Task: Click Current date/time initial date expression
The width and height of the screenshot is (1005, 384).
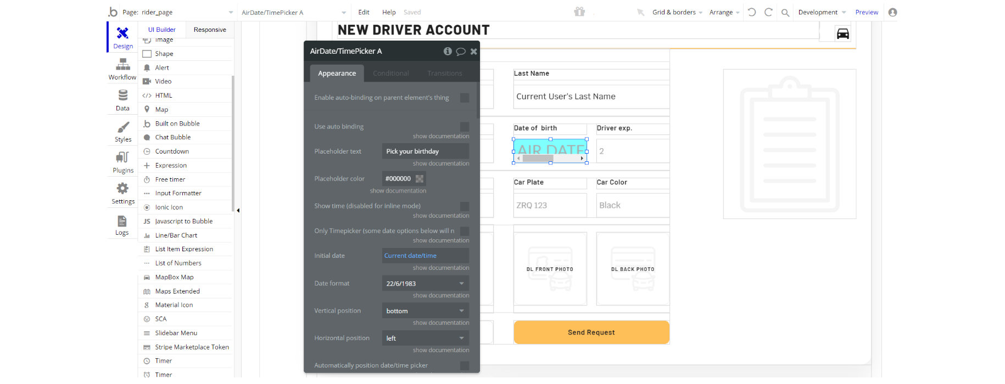Action: pos(410,256)
